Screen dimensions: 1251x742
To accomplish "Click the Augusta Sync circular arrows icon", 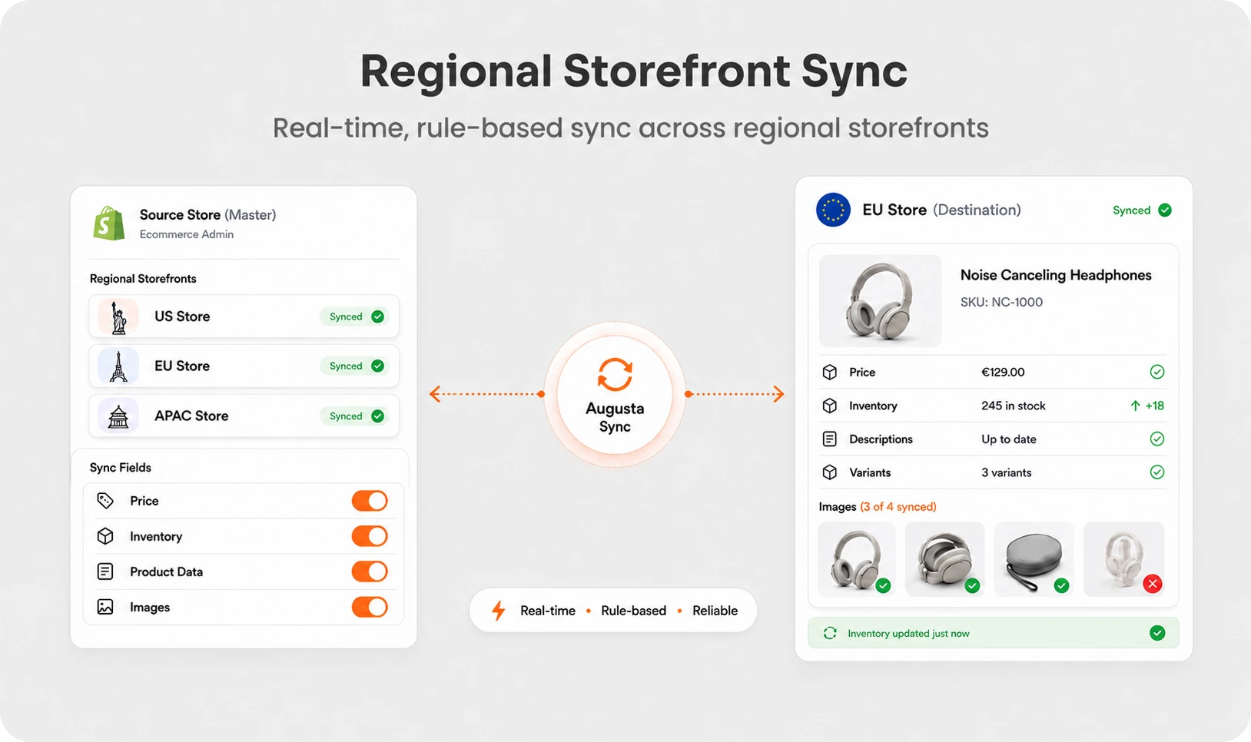I will (x=615, y=375).
